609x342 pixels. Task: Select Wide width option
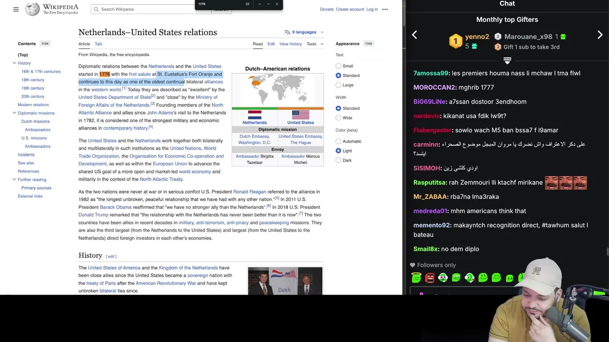click(x=338, y=118)
